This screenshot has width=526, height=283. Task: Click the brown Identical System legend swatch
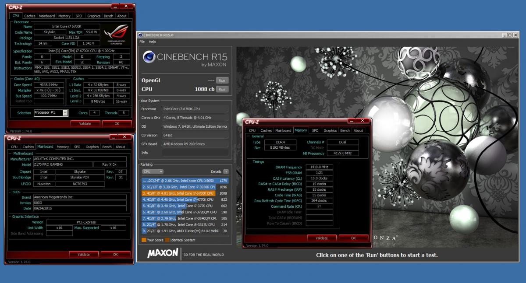(167, 240)
